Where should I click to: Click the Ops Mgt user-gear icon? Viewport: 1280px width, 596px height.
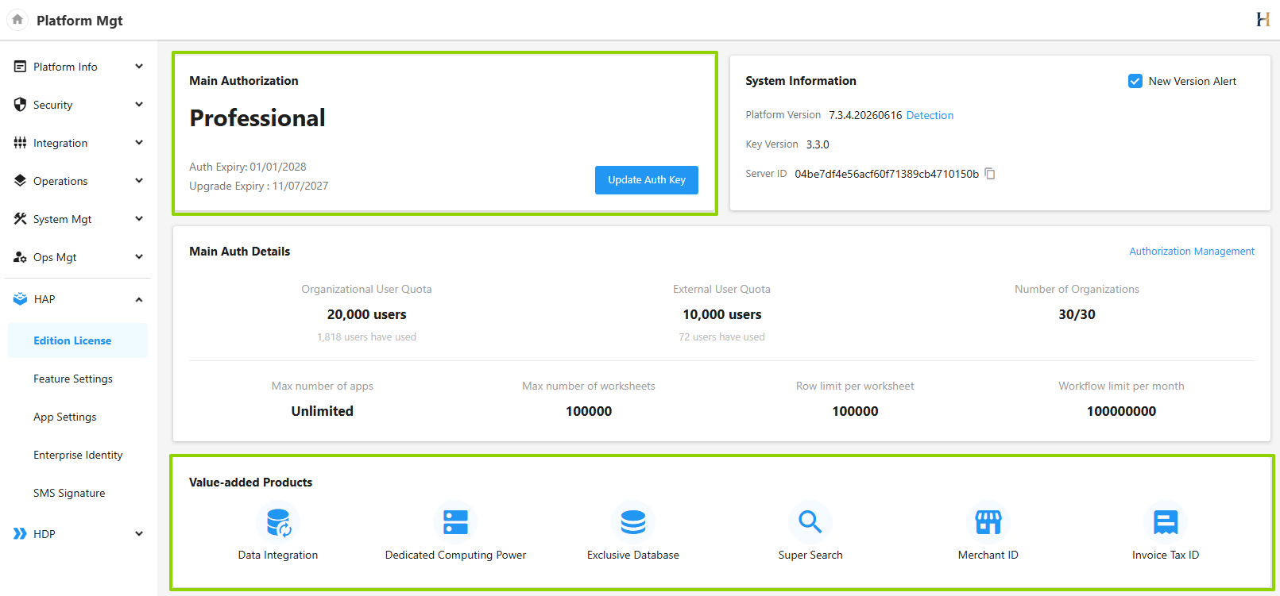click(x=20, y=257)
